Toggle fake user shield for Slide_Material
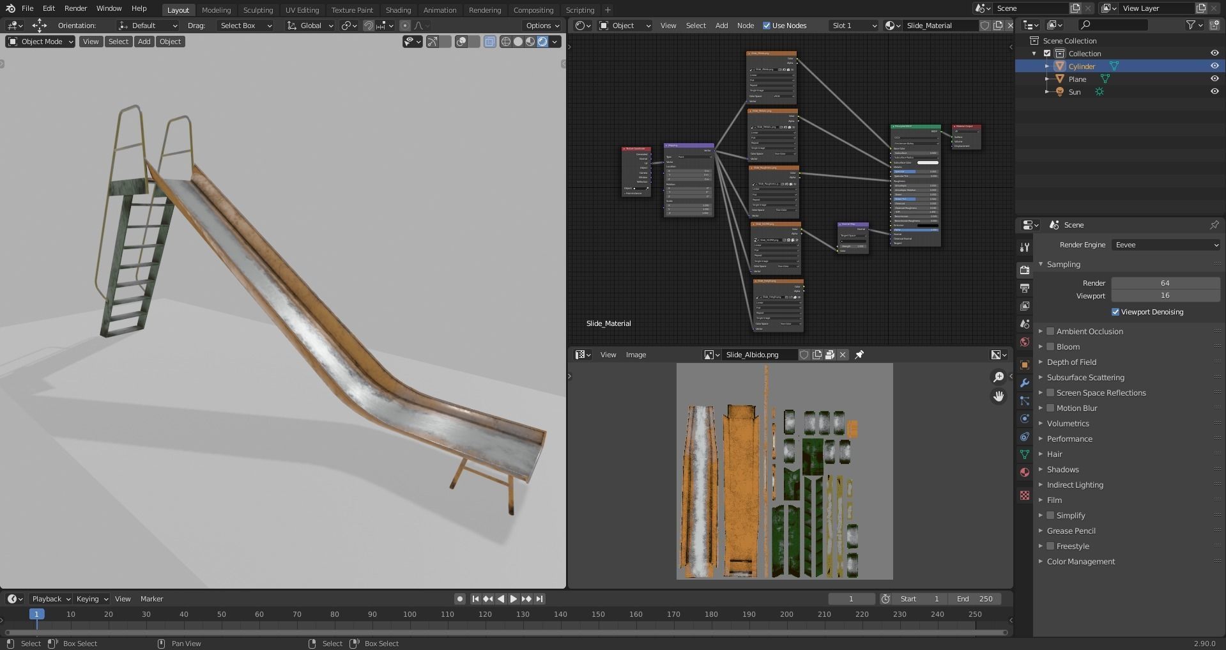This screenshot has height=650, width=1226. (x=985, y=26)
